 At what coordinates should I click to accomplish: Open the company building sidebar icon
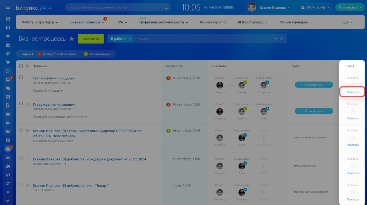[x=8, y=45]
